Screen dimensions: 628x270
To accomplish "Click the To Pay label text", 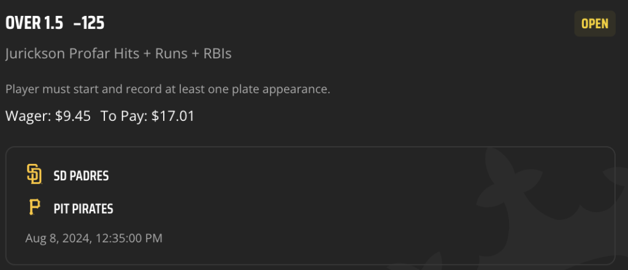I will [124, 116].
